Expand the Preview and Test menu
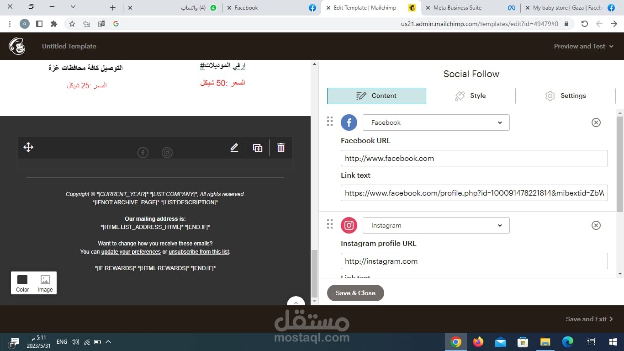Screen dimensions: 624x351 pyautogui.click(x=583, y=46)
